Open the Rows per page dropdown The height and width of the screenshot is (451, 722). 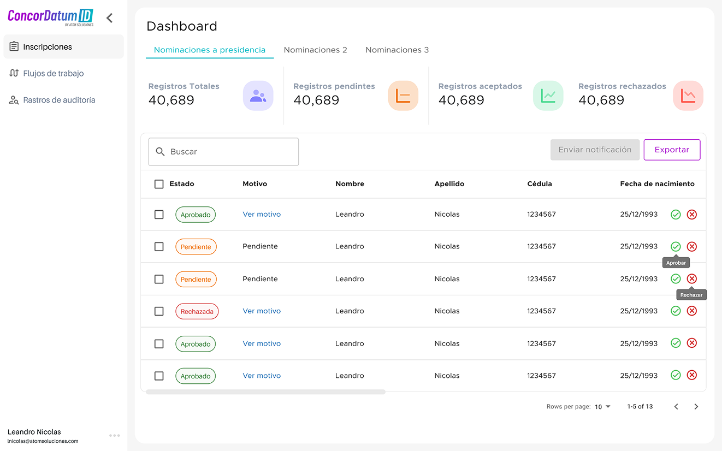coord(602,407)
